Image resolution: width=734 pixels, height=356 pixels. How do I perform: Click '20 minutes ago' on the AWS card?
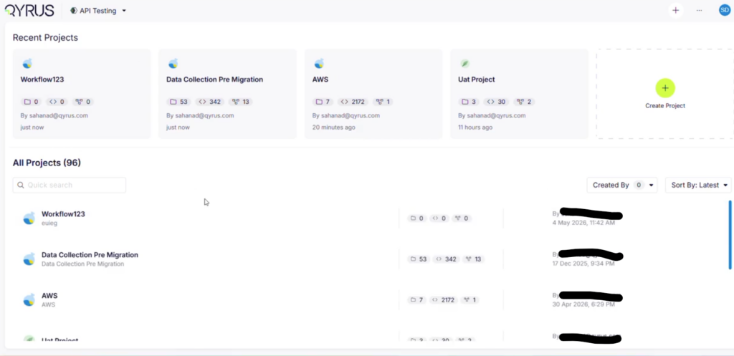click(x=334, y=128)
